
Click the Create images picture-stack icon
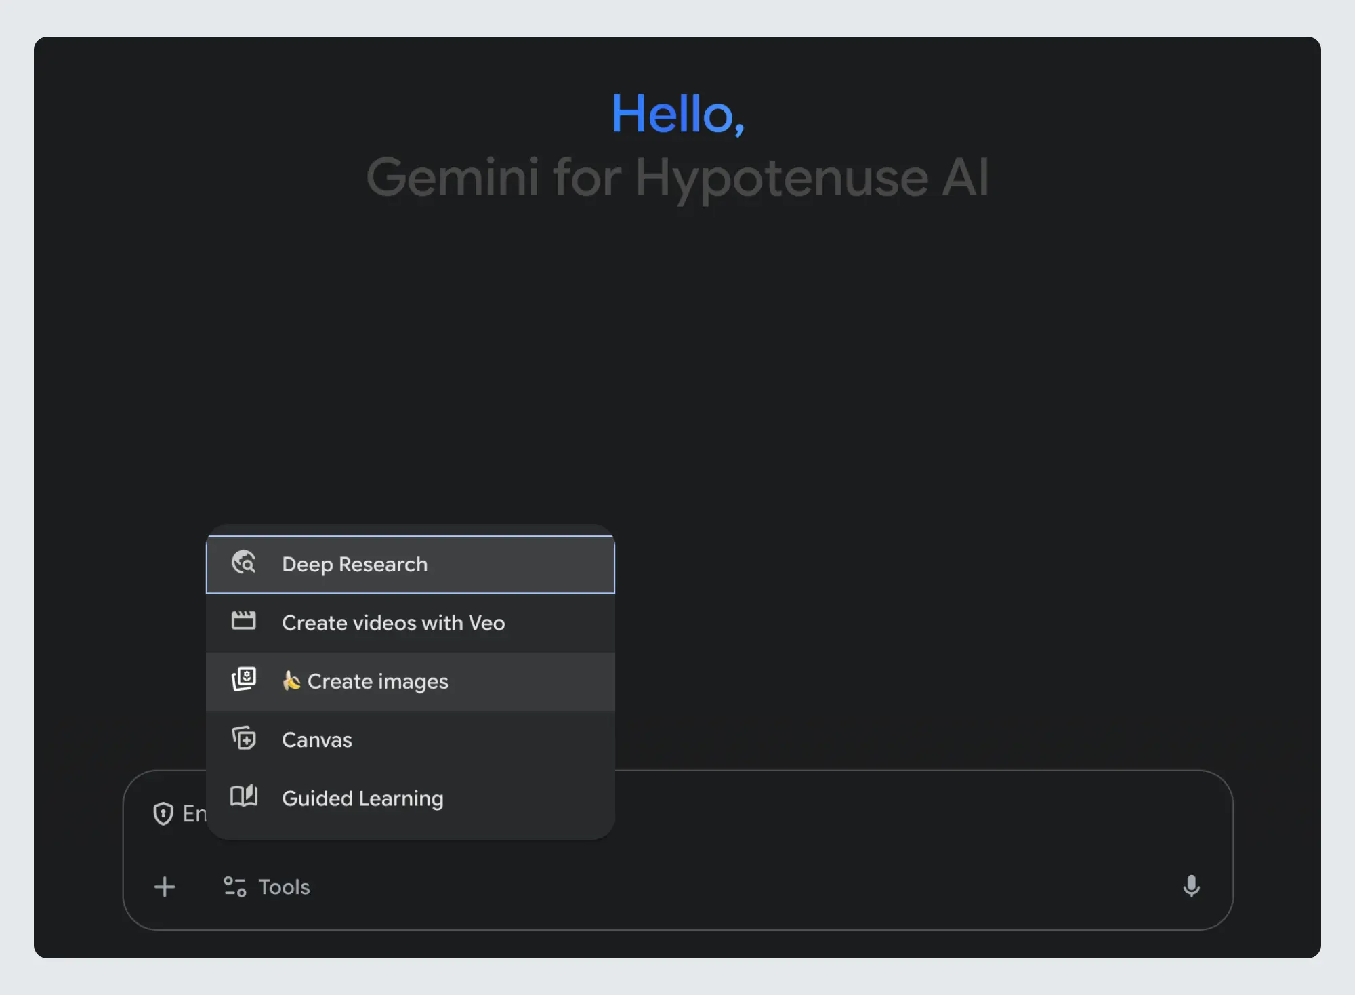click(x=243, y=678)
